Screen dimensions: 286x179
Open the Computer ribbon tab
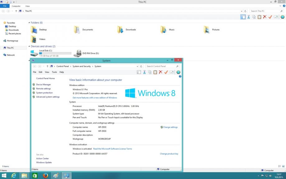16,6
